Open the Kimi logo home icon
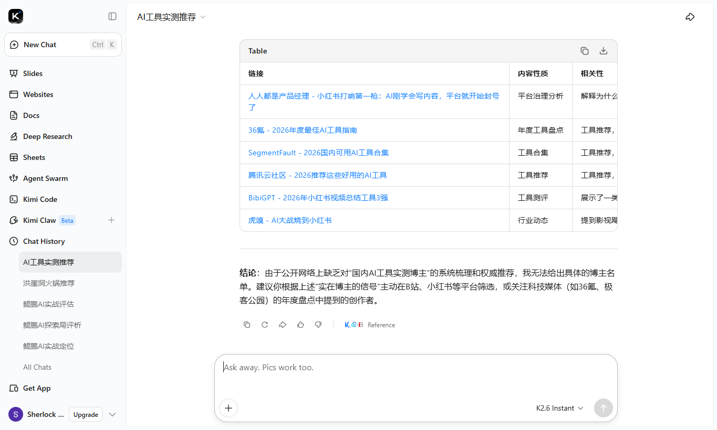Image resolution: width=717 pixels, height=430 pixels. pyautogui.click(x=16, y=16)
